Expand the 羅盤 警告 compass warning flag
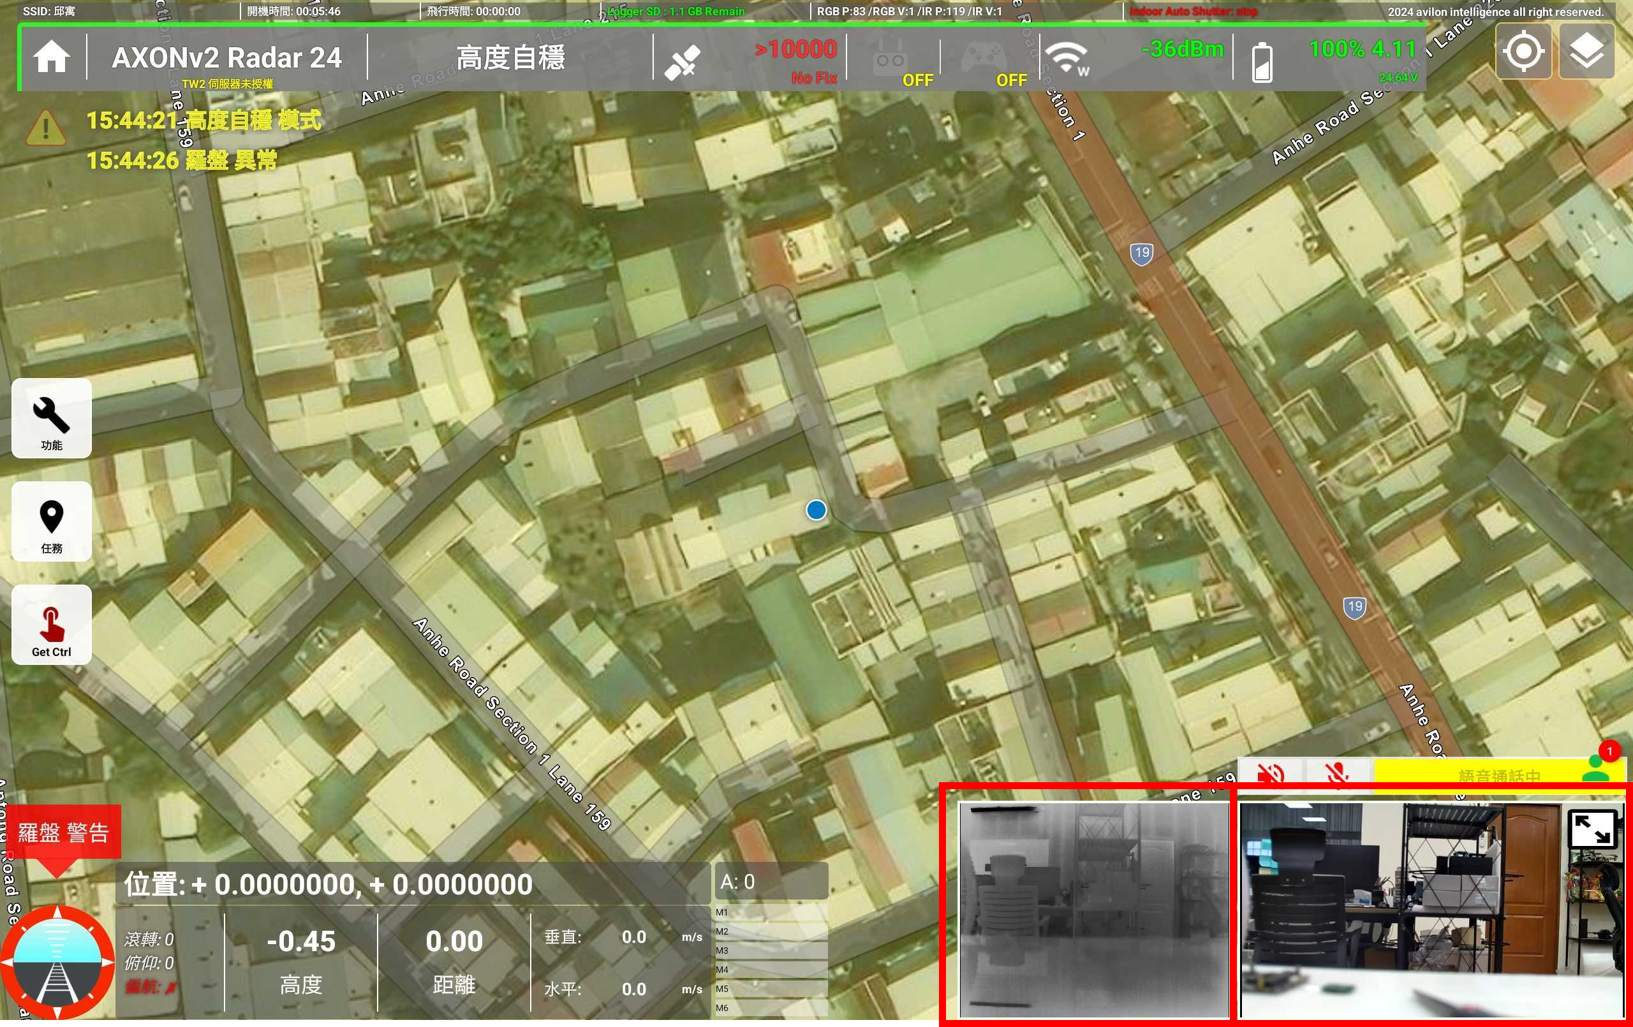This screenshot has width=1633, height=1027. click(63, 832)
